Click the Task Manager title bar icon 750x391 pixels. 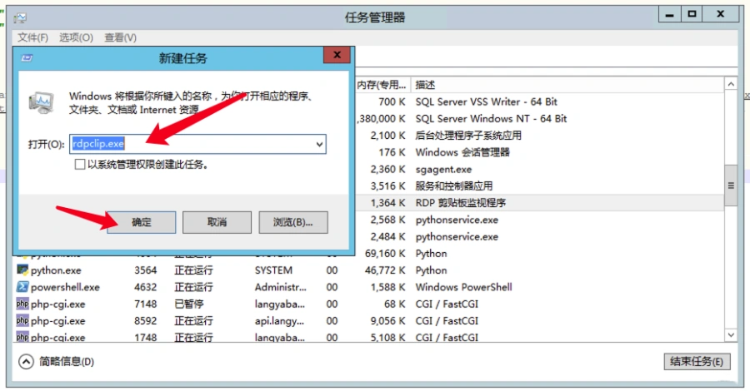tap(20, 18)
